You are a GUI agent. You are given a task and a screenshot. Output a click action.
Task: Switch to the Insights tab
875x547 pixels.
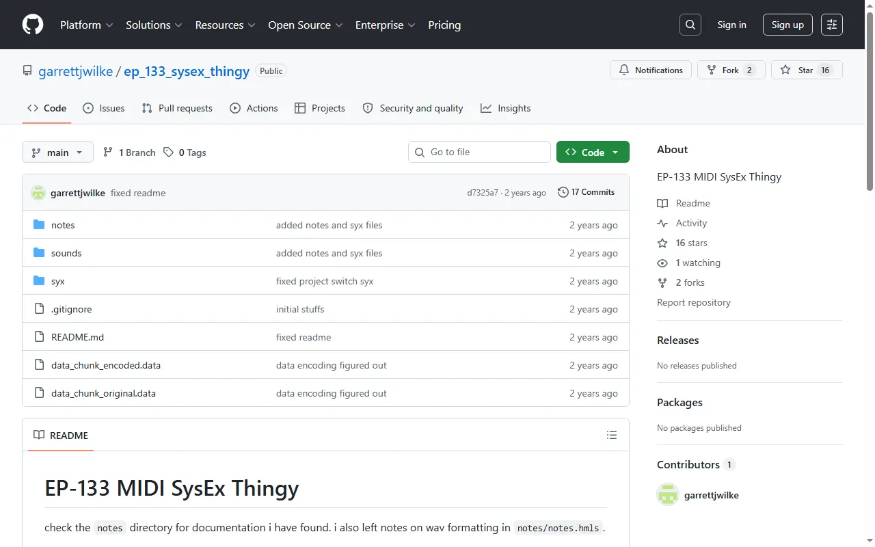click(506, 108)
